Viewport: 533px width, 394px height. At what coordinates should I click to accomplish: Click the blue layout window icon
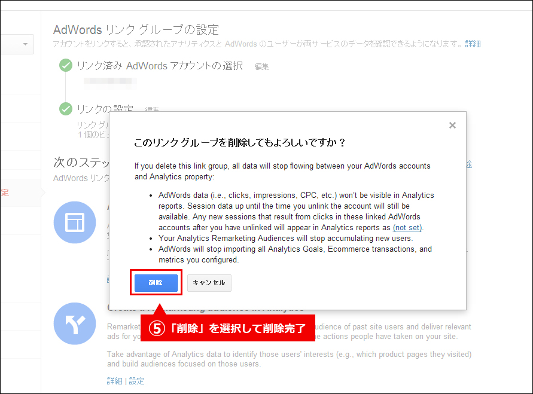tap(75, 222)
